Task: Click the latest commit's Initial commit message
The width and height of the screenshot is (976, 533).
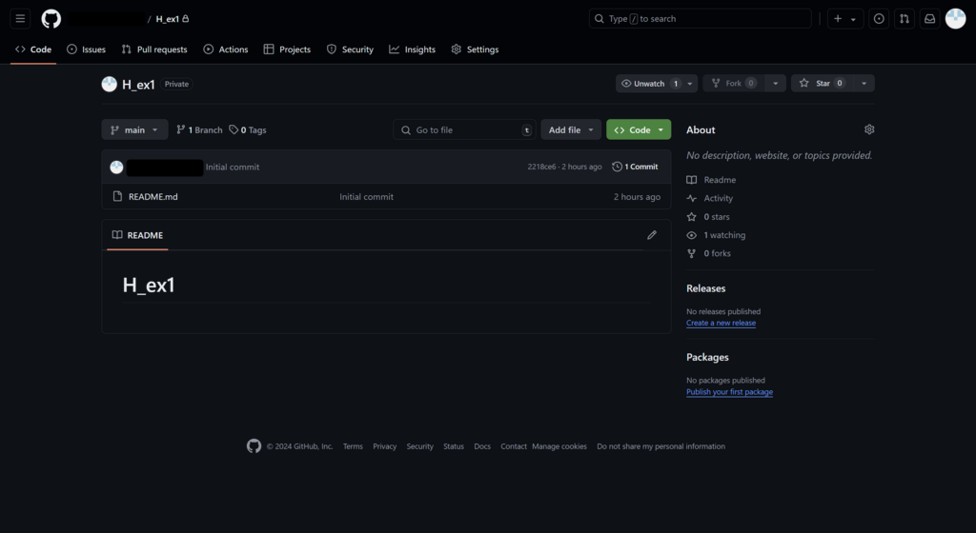Action: 233,167
